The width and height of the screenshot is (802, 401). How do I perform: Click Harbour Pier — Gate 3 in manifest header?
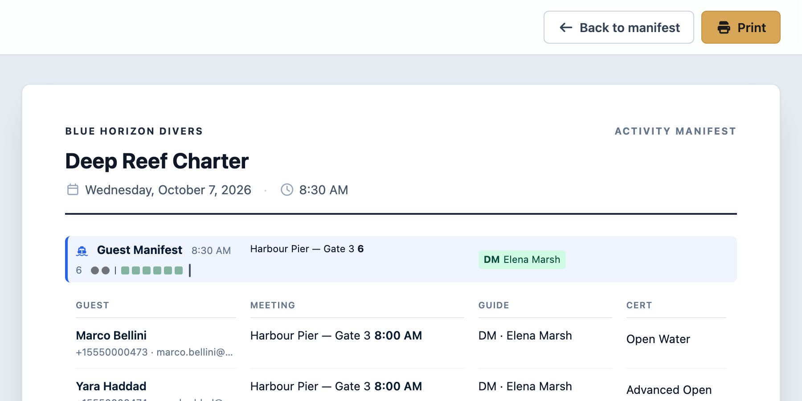click(302, 249)
